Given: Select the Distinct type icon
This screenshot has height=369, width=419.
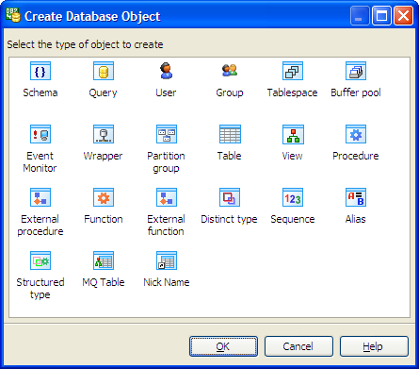Looking at the screenshot, I should (x=230, y=197).
